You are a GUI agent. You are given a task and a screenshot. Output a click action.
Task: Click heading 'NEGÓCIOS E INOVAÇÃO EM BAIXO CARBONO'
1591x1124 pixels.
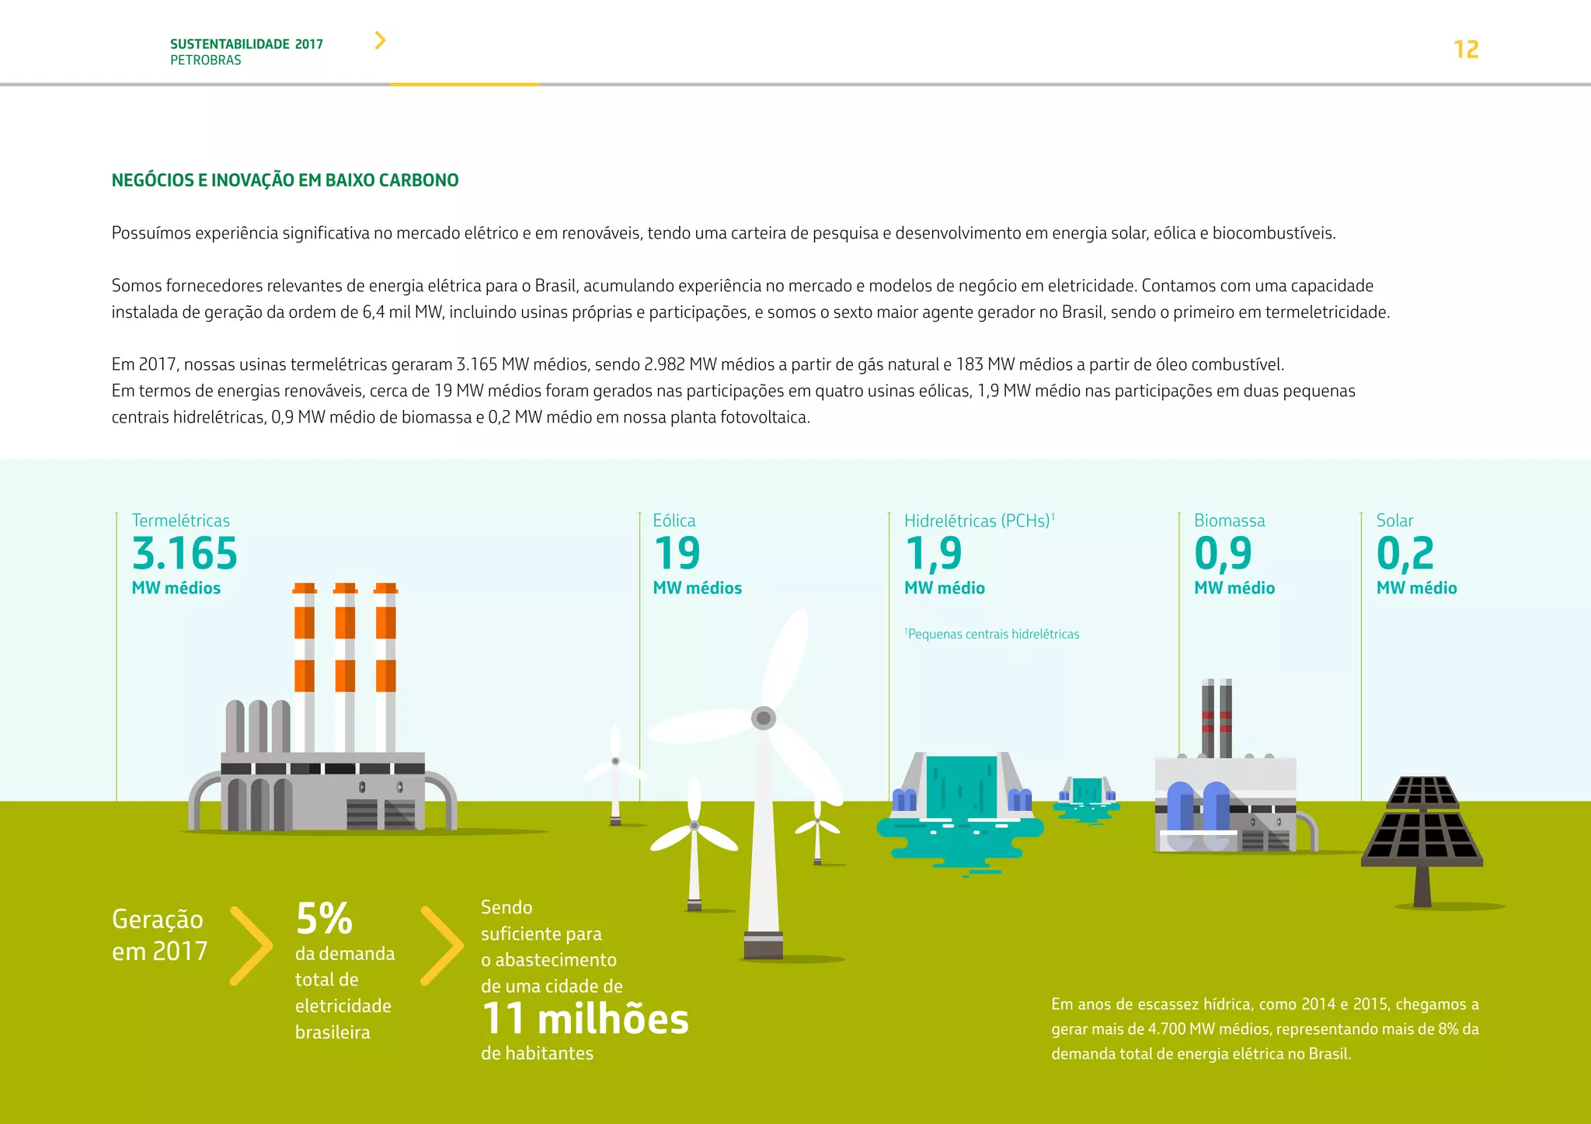pos(285,180)
